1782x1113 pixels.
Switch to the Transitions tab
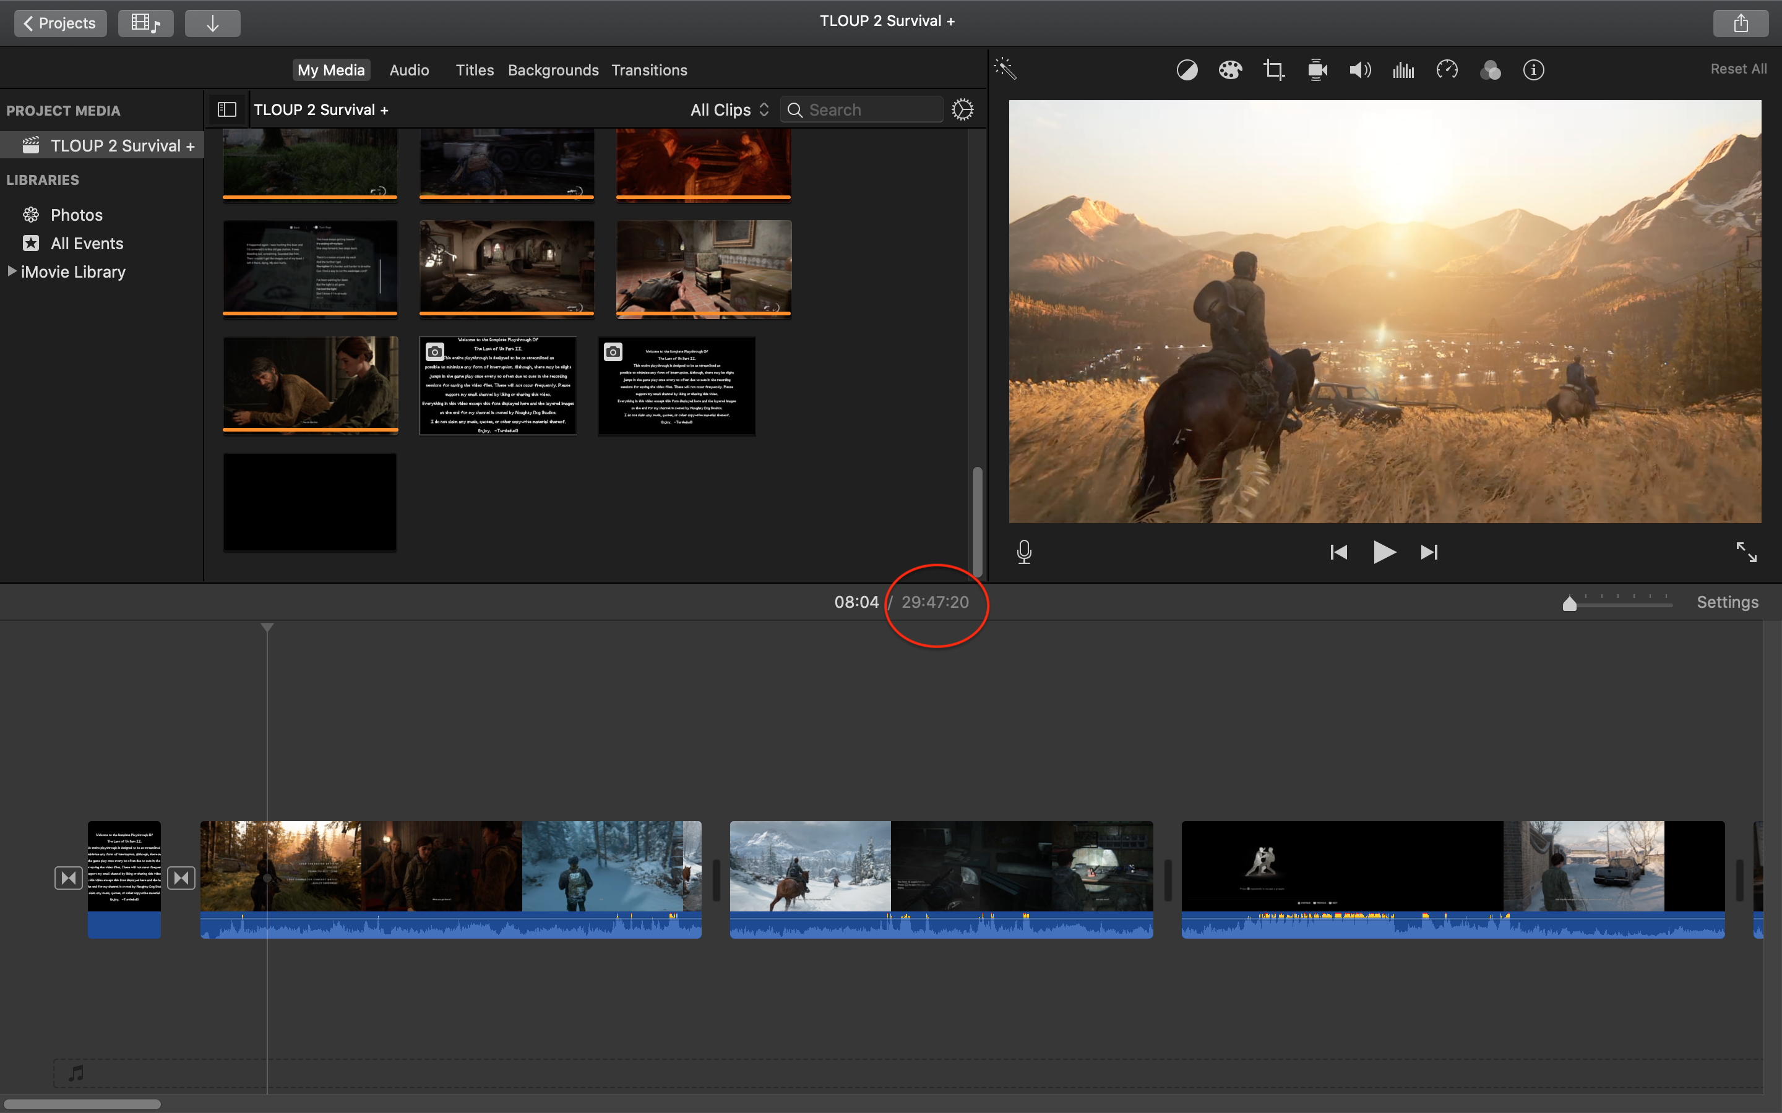click(648, 70)
